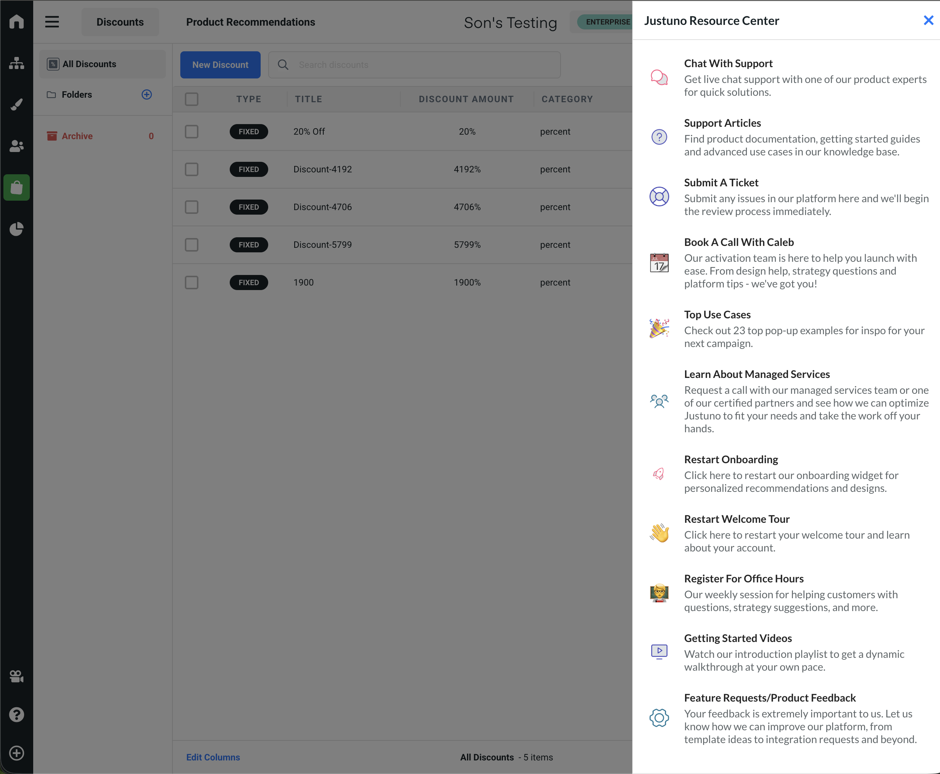Open the Discount-4192 title
This screenshot has width=940, height=774.
click(x=323, y=169)
